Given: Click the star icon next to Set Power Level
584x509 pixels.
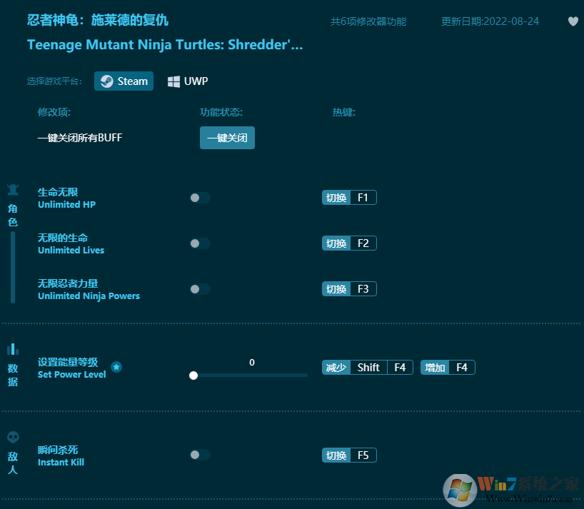Looking at the screenshot, I should [x=116, y=368].
